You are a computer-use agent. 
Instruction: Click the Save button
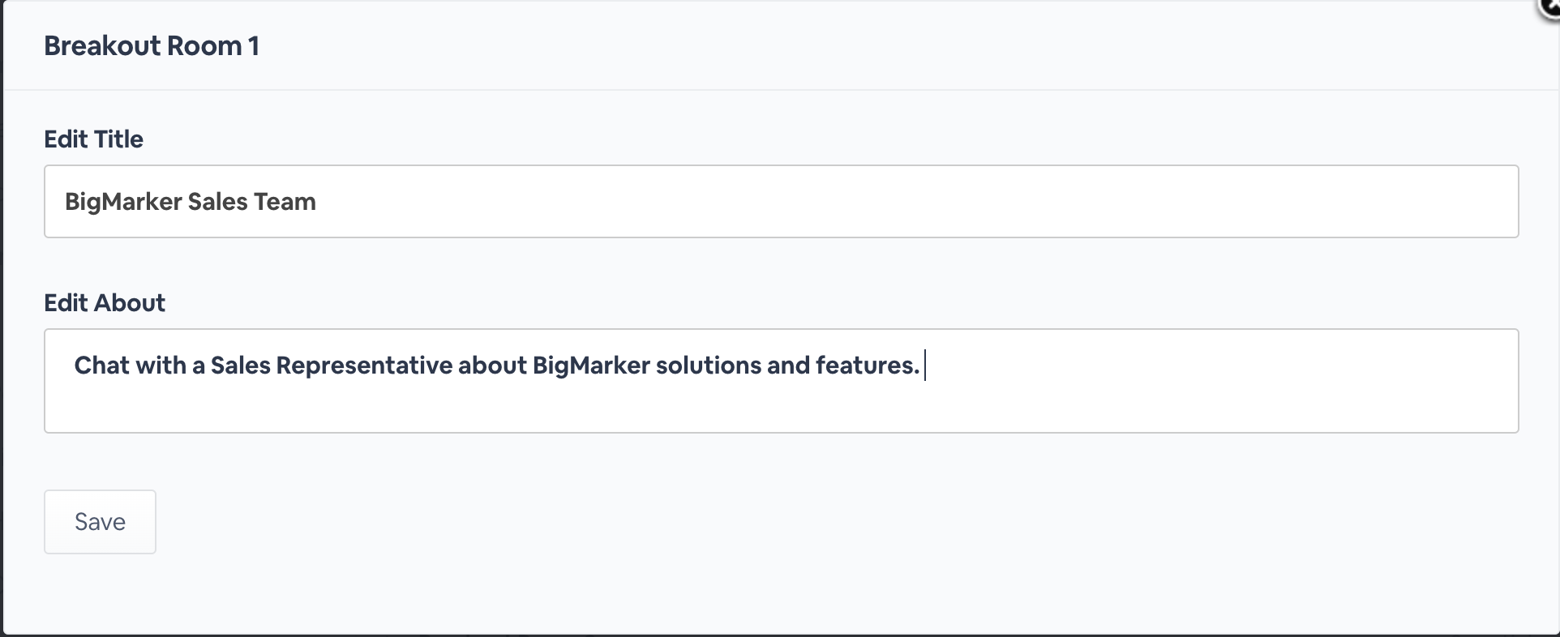click(x=100, y=522)
